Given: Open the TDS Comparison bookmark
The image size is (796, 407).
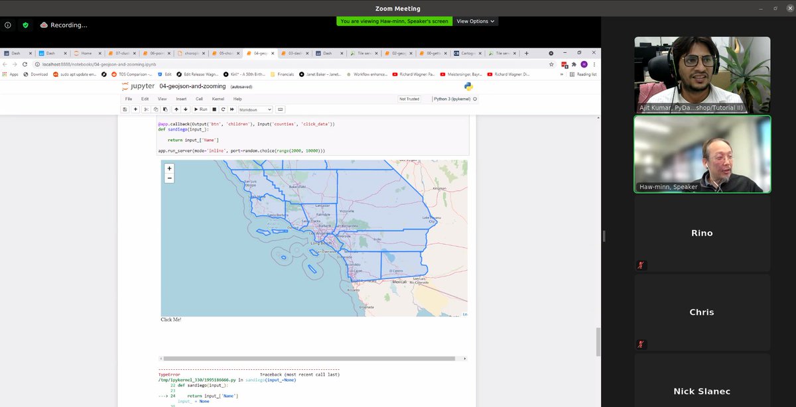Looking at the screenshot, I should click(132, 74).
